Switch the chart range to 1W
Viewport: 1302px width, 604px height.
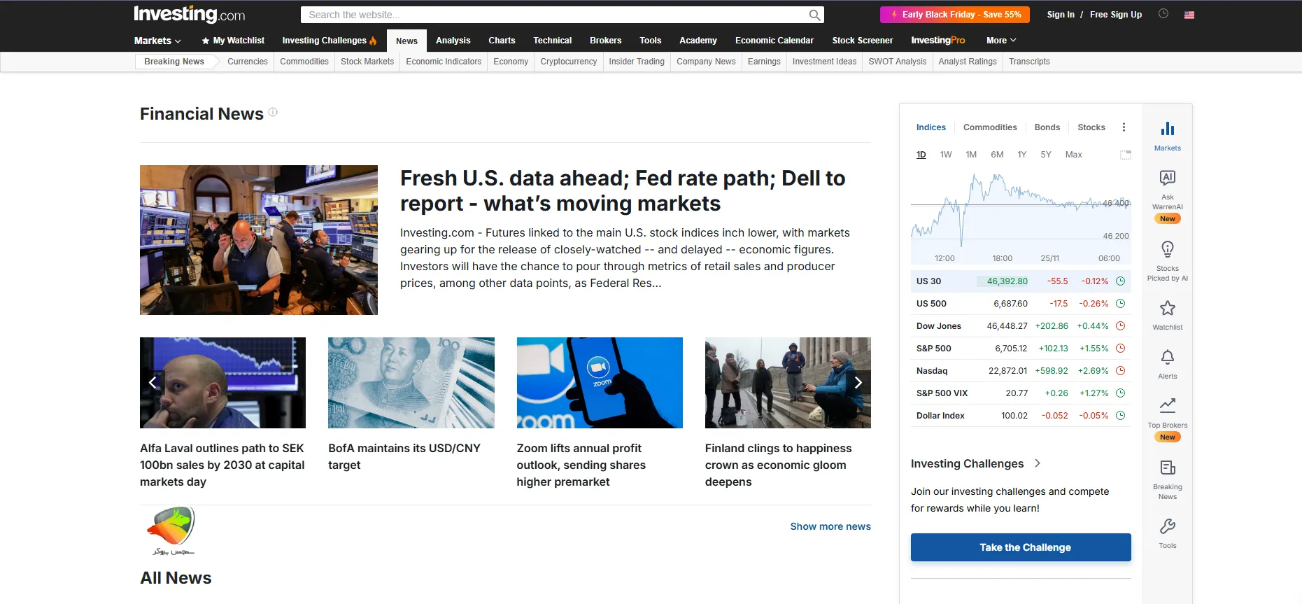point(945,155)
